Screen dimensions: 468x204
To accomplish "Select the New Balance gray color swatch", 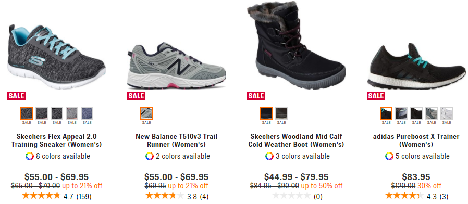I will pyautogui.click(x=146, y=113).
